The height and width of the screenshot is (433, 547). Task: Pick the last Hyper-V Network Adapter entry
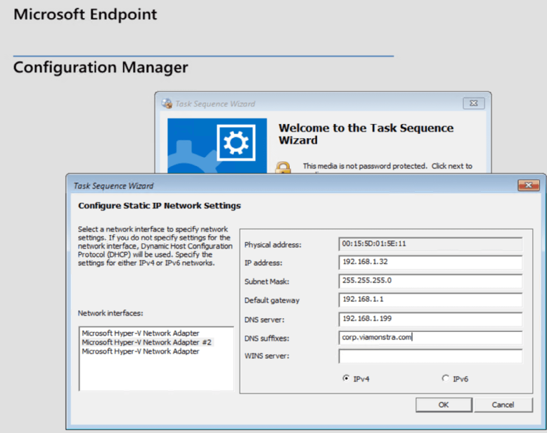click(x=141, y=351)
